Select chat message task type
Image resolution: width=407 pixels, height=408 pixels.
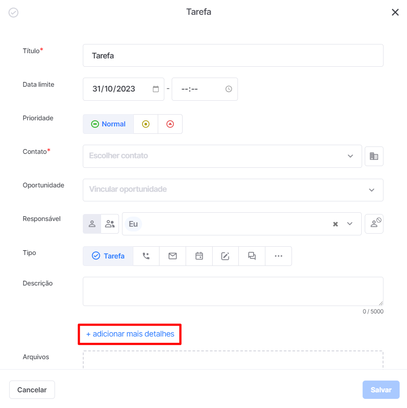click(252, 256)
